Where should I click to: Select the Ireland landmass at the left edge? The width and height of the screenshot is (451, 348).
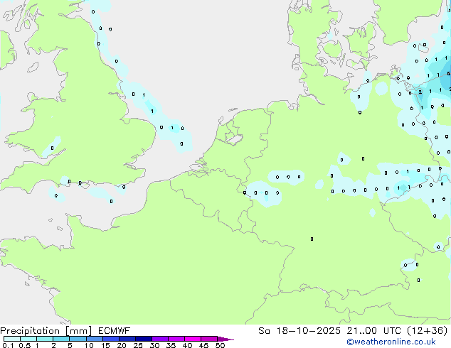[6, 53]
